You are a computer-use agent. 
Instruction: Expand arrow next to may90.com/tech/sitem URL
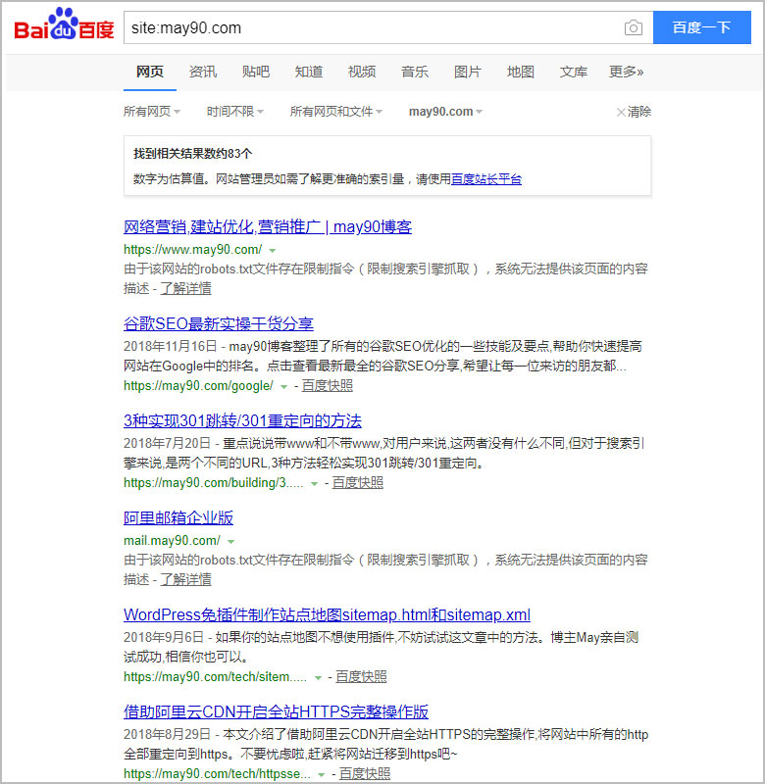click(318, 677)
